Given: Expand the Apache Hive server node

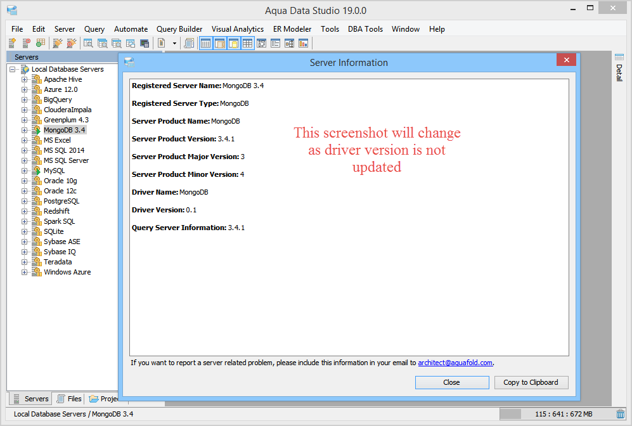Looking at the screenshot, I should [x=25, y=79].
